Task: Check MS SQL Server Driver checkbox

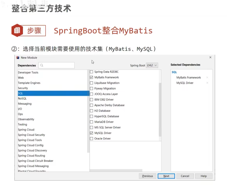Action: pos(91,127)
